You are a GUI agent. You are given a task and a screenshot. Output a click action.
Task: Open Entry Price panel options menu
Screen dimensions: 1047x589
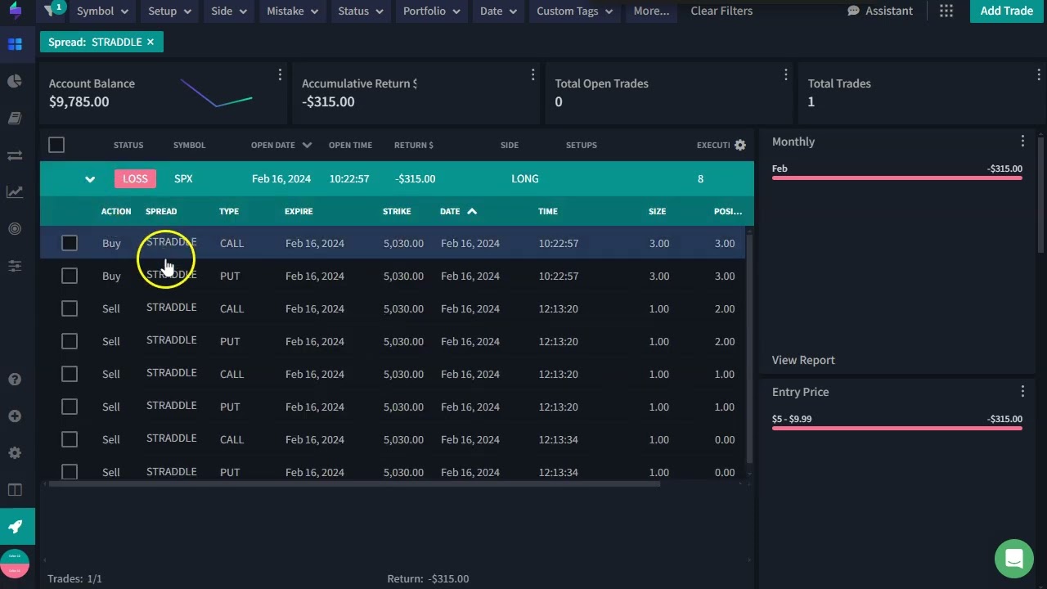click(1022, 392)
